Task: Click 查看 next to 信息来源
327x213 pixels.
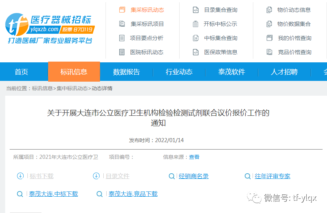Action: click(x=194, y=157)
